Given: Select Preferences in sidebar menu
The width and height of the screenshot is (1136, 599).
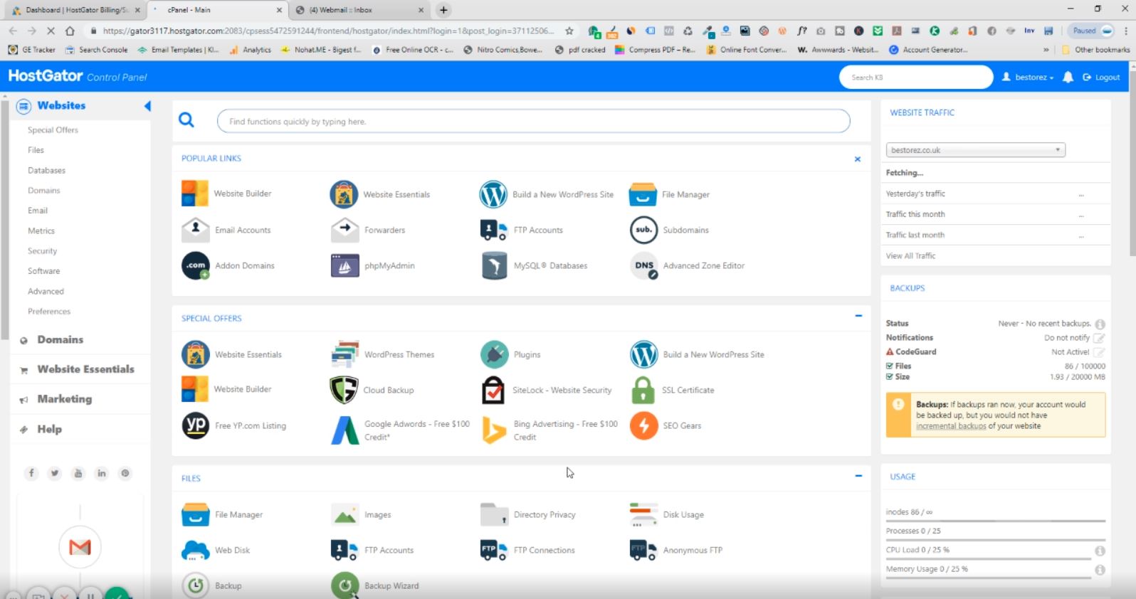Looking at the screenshot, I should [x=49, y=312].
